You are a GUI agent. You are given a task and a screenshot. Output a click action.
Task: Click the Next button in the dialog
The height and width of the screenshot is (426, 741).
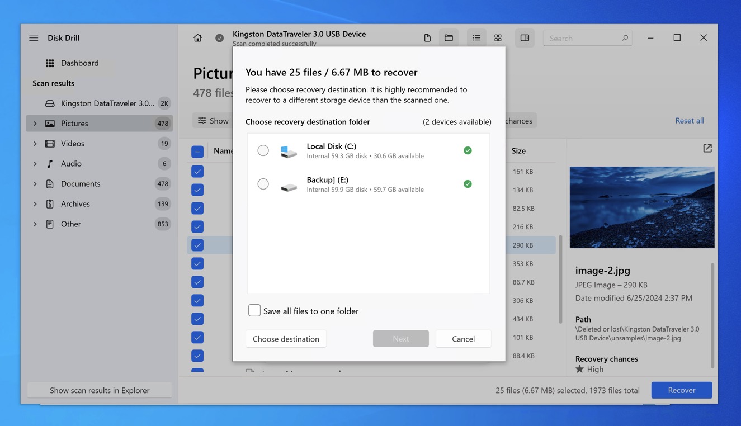tap(401, 339)
